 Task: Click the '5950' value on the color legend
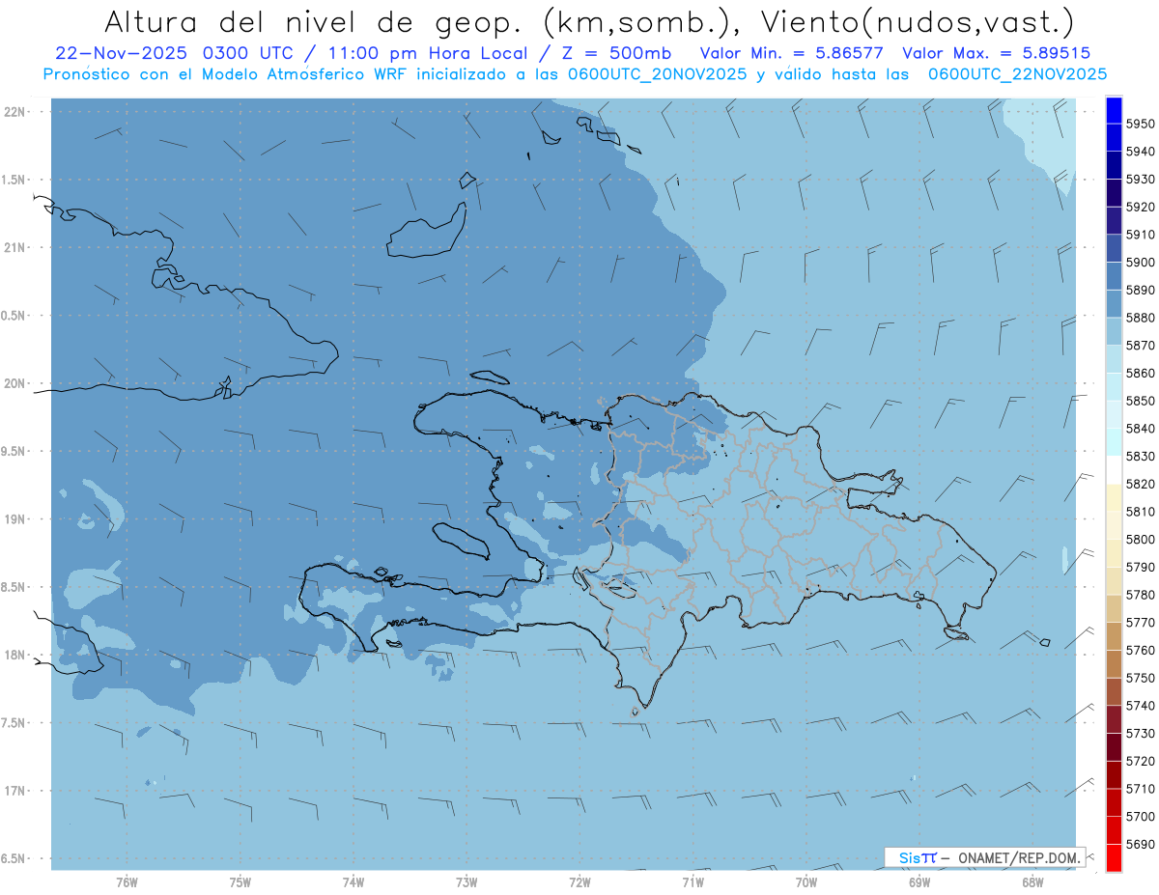point(1139,124)
